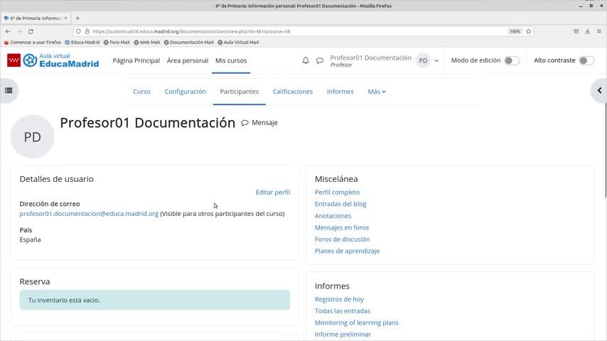Screen dimensions: 607x341
Task: Open Área personal in navigation
Action: click(188, 60)
